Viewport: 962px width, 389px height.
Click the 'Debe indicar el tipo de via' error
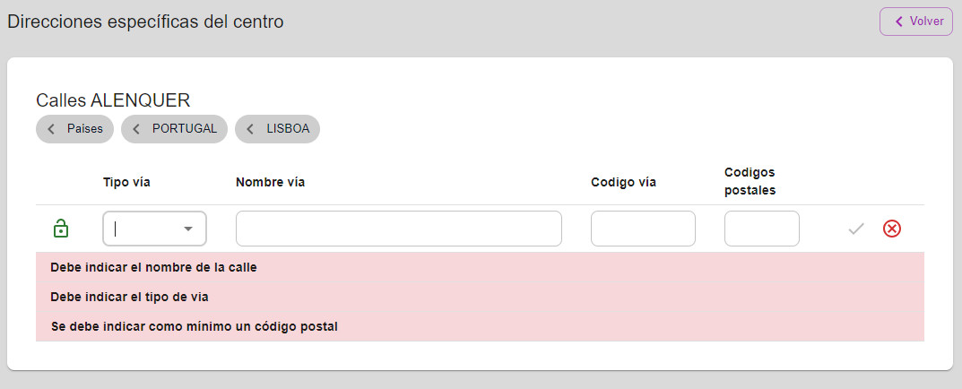point(129,297)
